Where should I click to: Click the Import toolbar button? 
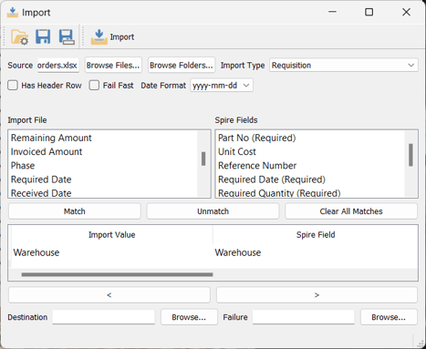point(112,37)
